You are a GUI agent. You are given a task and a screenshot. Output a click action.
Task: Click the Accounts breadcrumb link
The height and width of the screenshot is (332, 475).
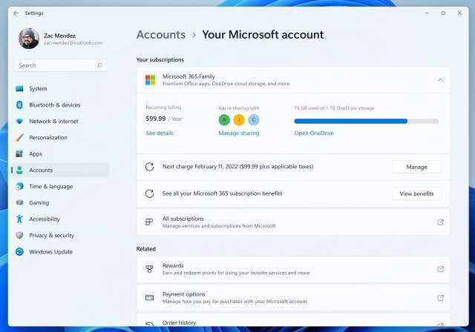161,35
